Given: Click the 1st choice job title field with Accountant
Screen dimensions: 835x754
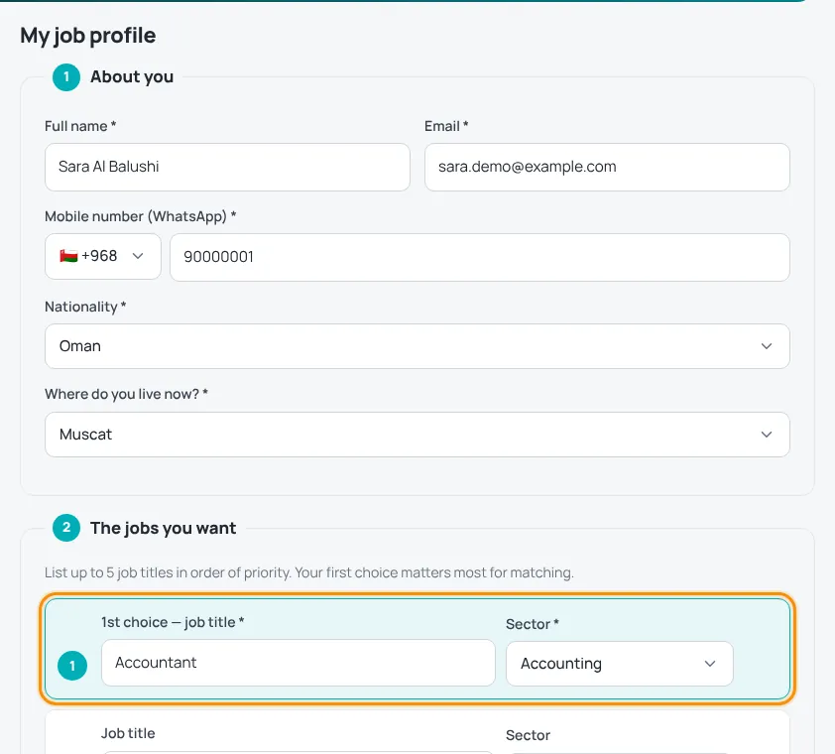Looking at the screenshot, I should coord(298,663).
